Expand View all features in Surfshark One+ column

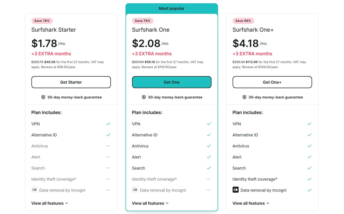tap(251, 203)
